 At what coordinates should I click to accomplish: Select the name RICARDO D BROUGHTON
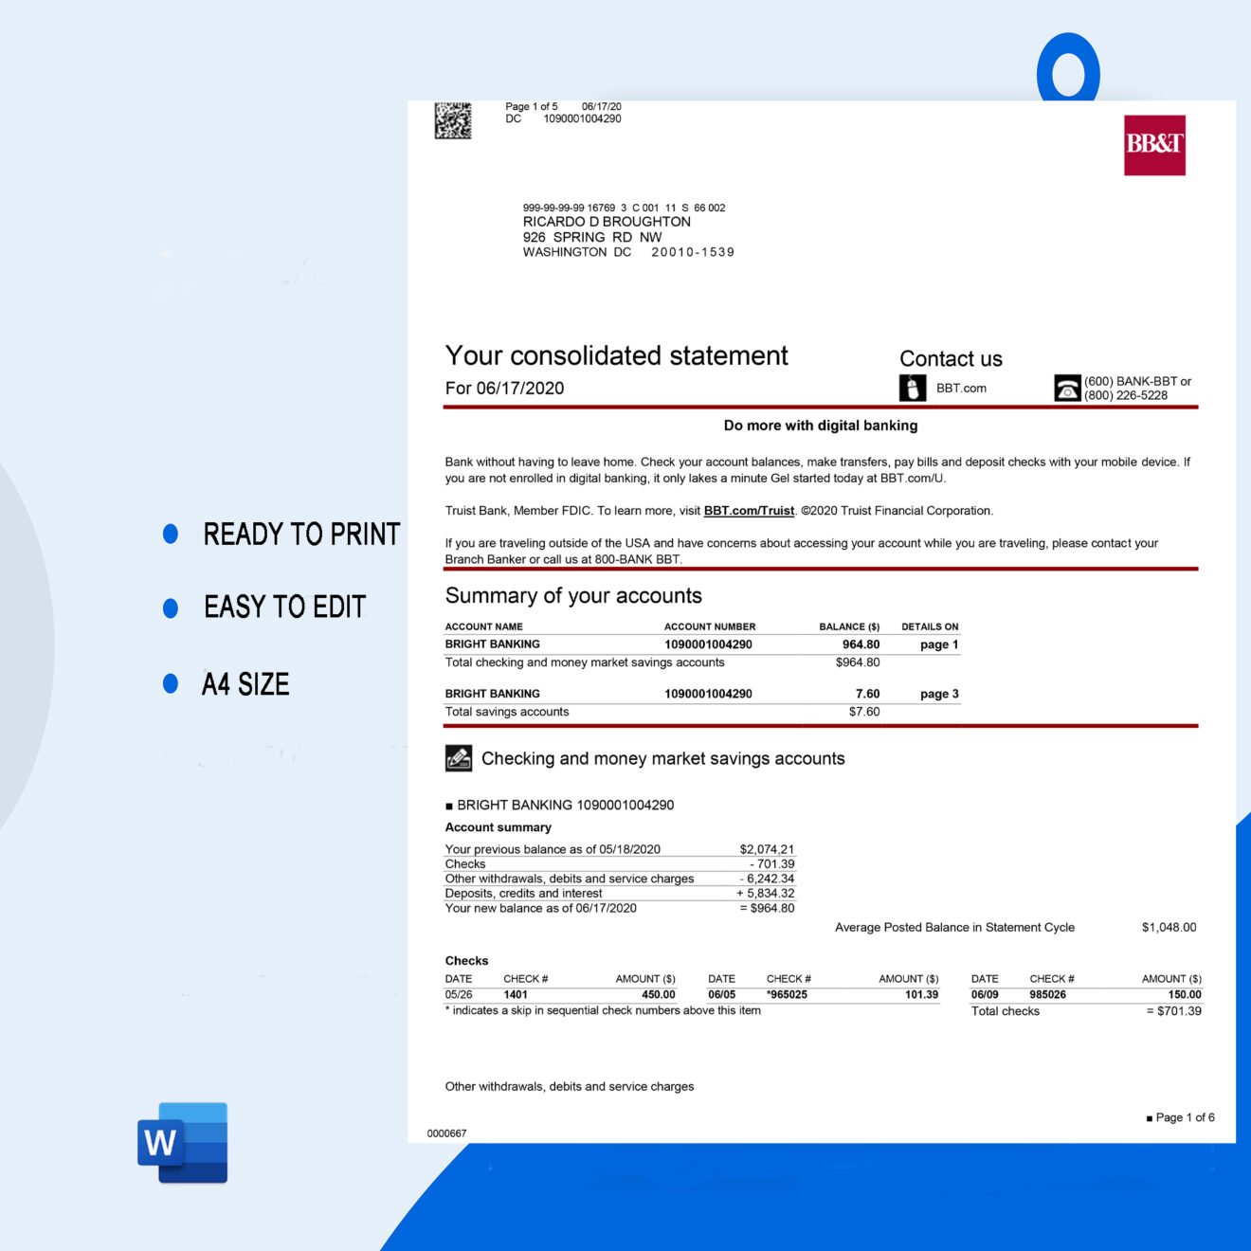pyautogui.click(x=607, y=222)
